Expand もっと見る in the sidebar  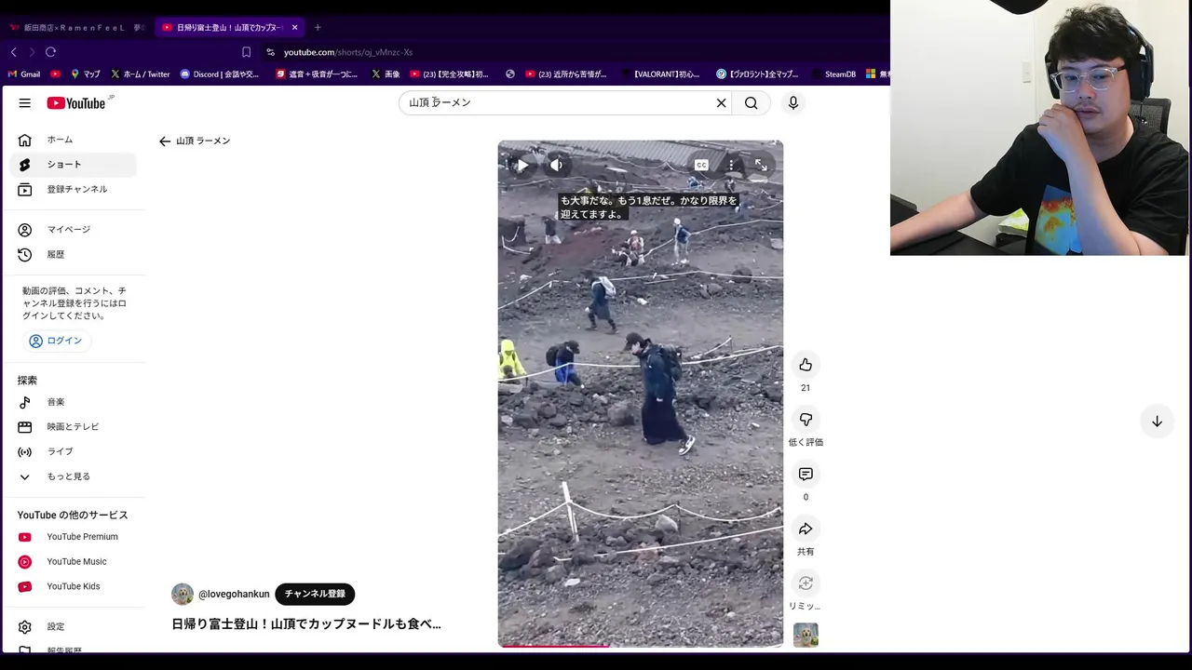tap(74, 476)
